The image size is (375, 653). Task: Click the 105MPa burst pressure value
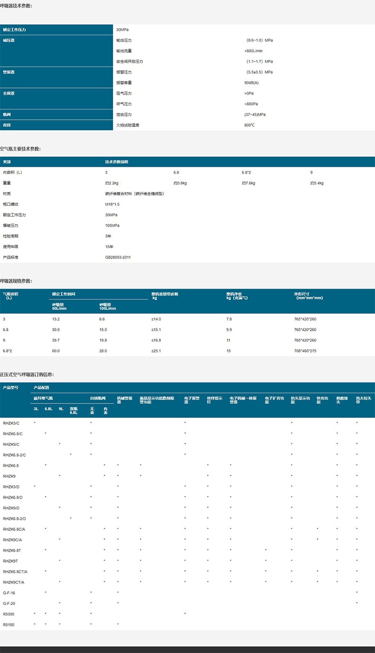(112, 226)
